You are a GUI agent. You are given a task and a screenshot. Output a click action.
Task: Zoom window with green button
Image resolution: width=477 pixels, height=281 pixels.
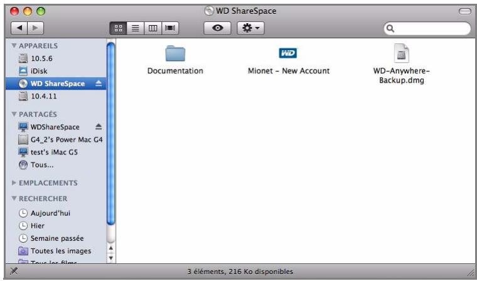pos(41,11)
